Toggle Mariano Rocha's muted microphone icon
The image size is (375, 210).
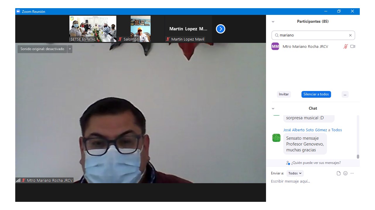click(x=346, y=46)
